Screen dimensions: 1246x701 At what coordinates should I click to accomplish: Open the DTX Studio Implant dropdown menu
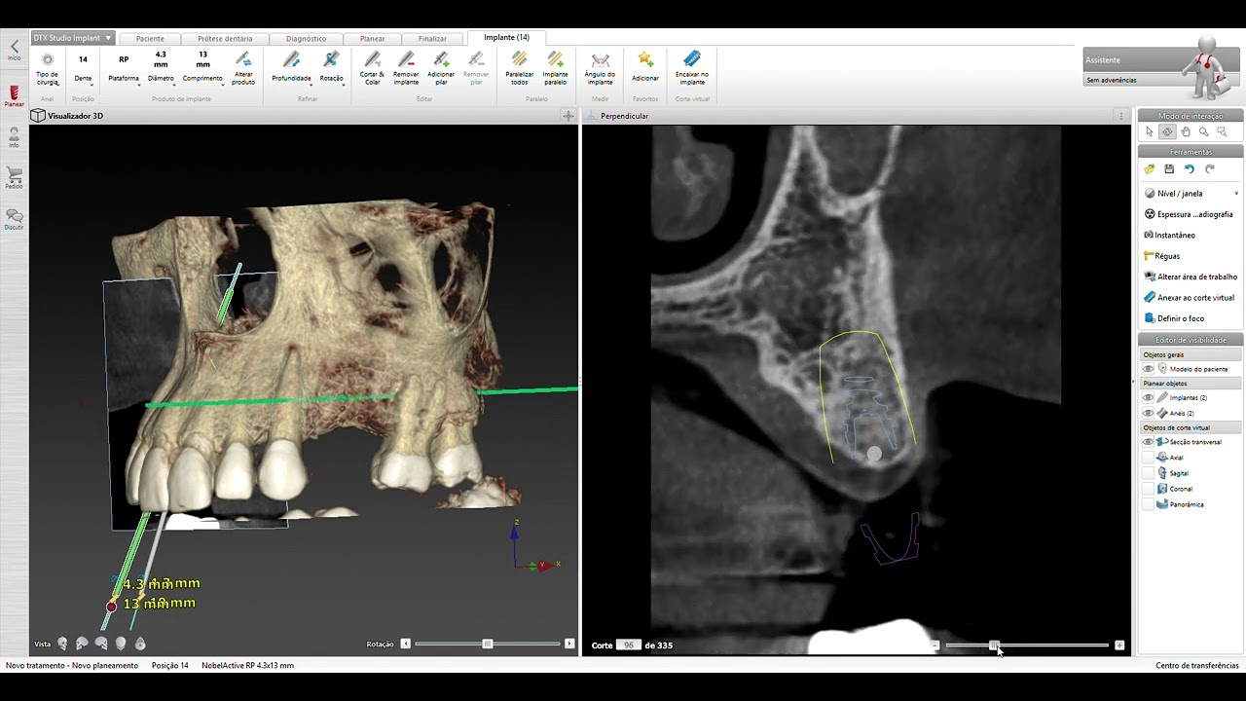click(x=73, y=38)
